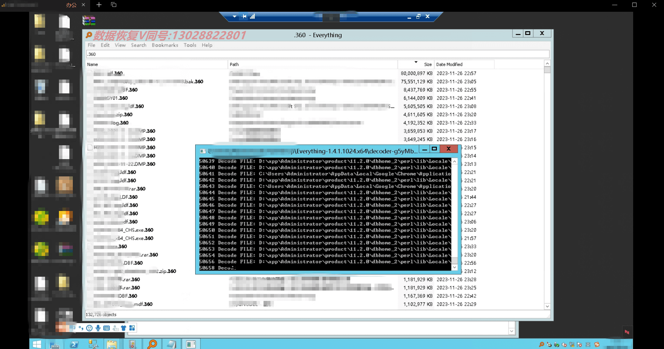664x349 pixels.
Task: Open the WinRAR archive icon on desktop
Action: tap(89, 21)
